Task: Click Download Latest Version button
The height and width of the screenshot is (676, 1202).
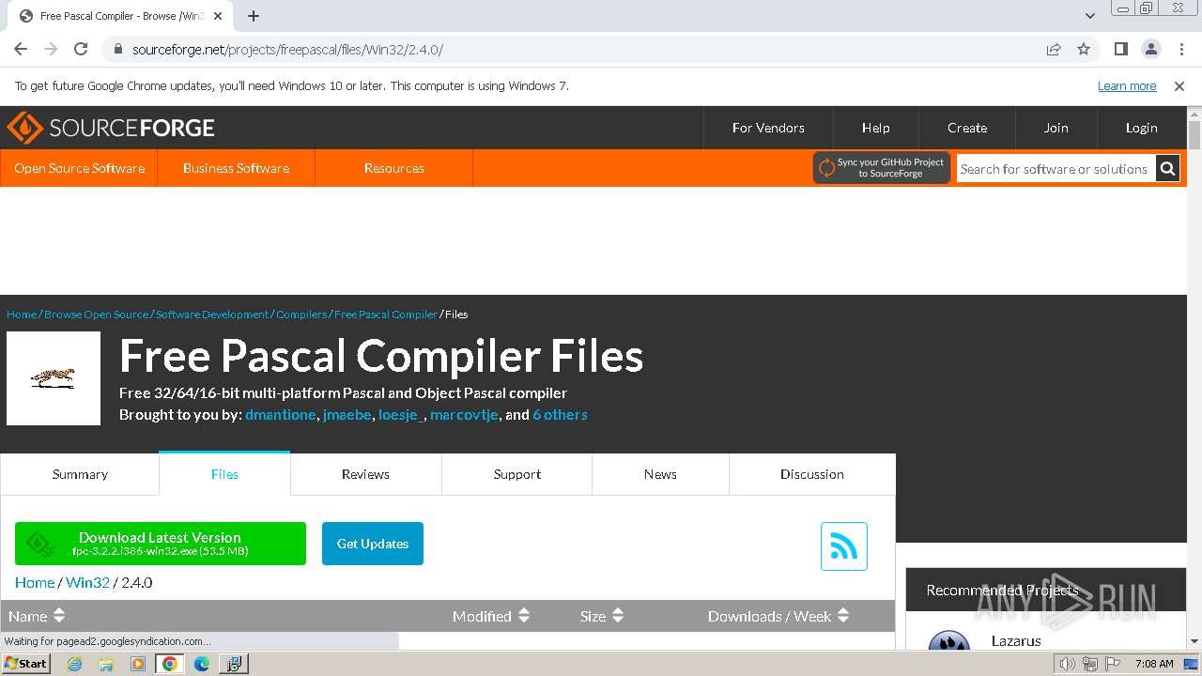Action: [161, 544]
